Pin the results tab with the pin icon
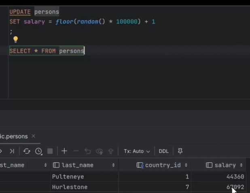Image resolution: width=250 pixels, height=193 pixels. tap(180, 151)
